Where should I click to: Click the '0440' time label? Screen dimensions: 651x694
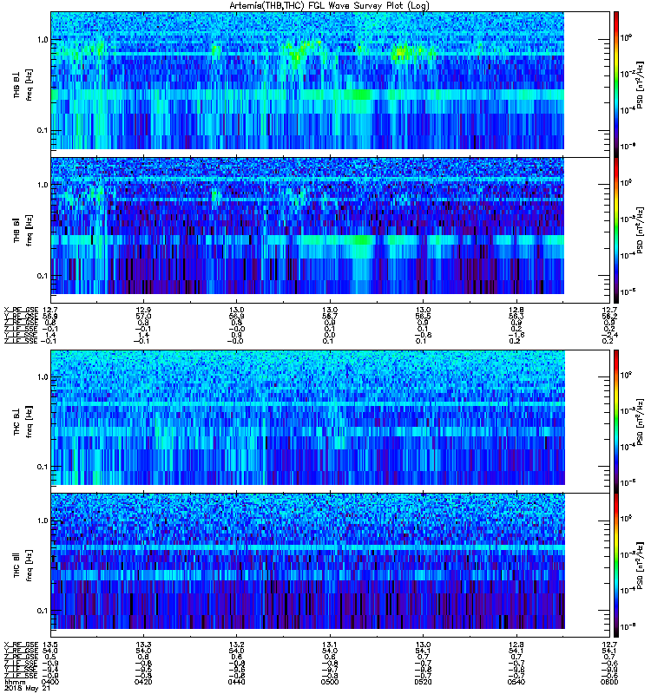(x=236, y=682)
